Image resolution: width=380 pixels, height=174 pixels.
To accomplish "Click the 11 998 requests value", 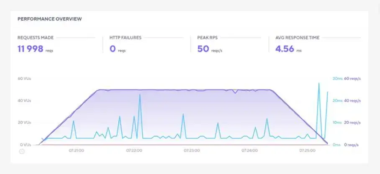I will 30,49.
